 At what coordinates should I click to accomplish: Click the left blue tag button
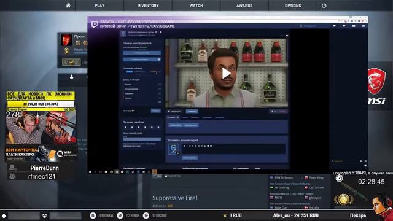point(176,125)
